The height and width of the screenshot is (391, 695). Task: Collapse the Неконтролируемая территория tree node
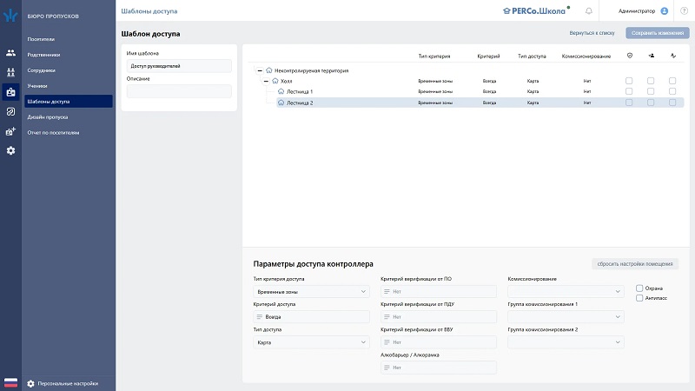pyautogui.click(x=260, y=70)
